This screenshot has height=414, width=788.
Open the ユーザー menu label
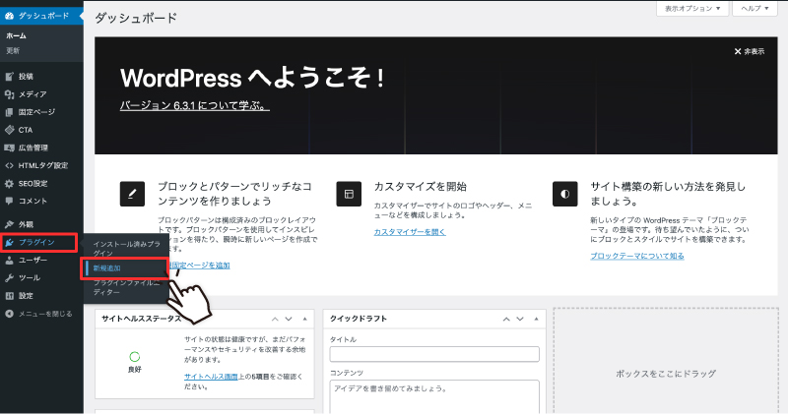click(x=33, y=260)
